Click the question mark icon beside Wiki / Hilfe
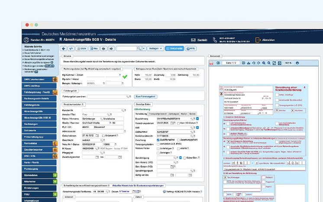Screen dimensions: 323x202 pos(55,156)
